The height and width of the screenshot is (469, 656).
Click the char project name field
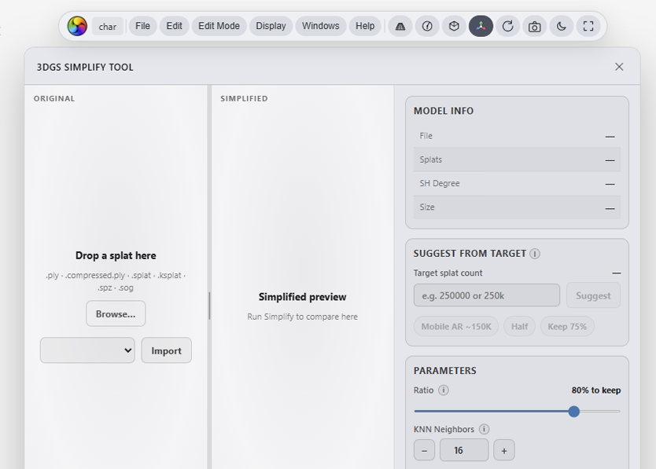[108, 27]
